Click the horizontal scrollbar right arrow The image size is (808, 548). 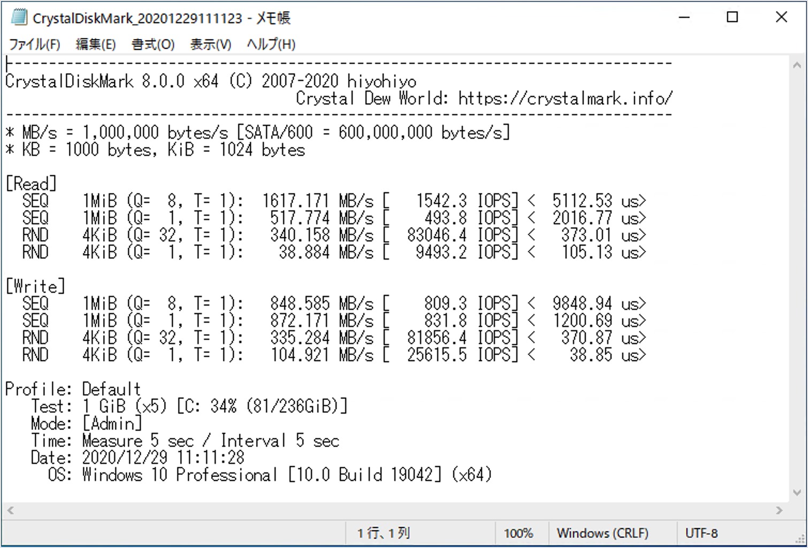coord(779,511)
